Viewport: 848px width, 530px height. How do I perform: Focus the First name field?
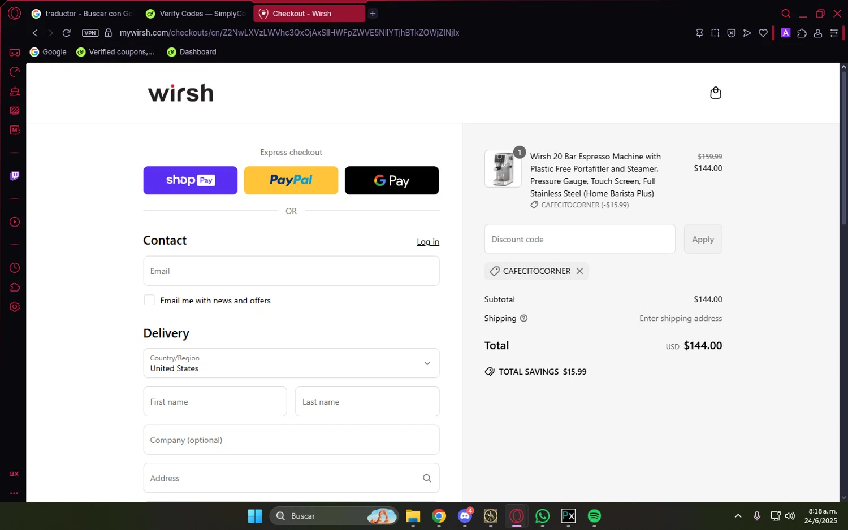pyautogui.click(x=215, y=401)
